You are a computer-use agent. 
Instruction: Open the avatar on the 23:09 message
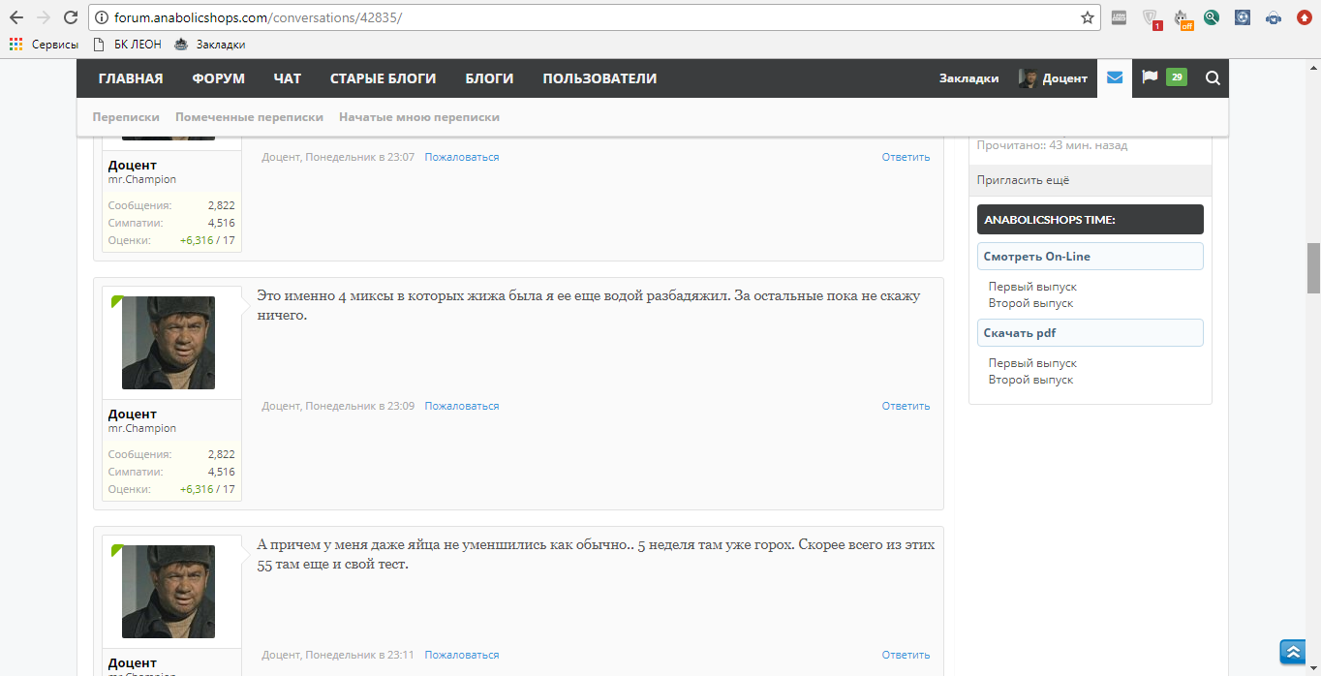(169, 343)
